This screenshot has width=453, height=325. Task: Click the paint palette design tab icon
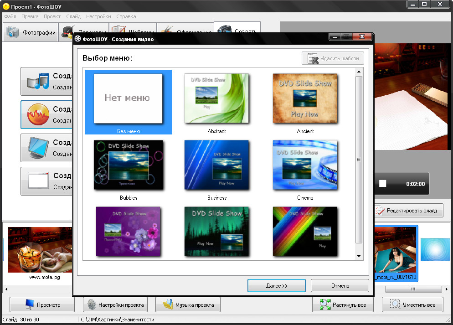point(166,30)
